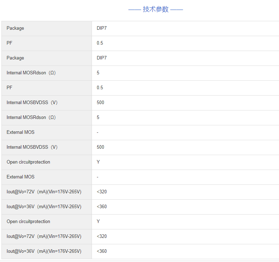This screenshot has height=262, width=279.
Task: Click the second Open circuitprotection label
Action: (x=28, y=222)
